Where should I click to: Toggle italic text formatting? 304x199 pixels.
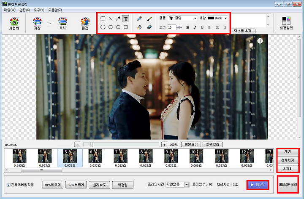coord(195,27)
